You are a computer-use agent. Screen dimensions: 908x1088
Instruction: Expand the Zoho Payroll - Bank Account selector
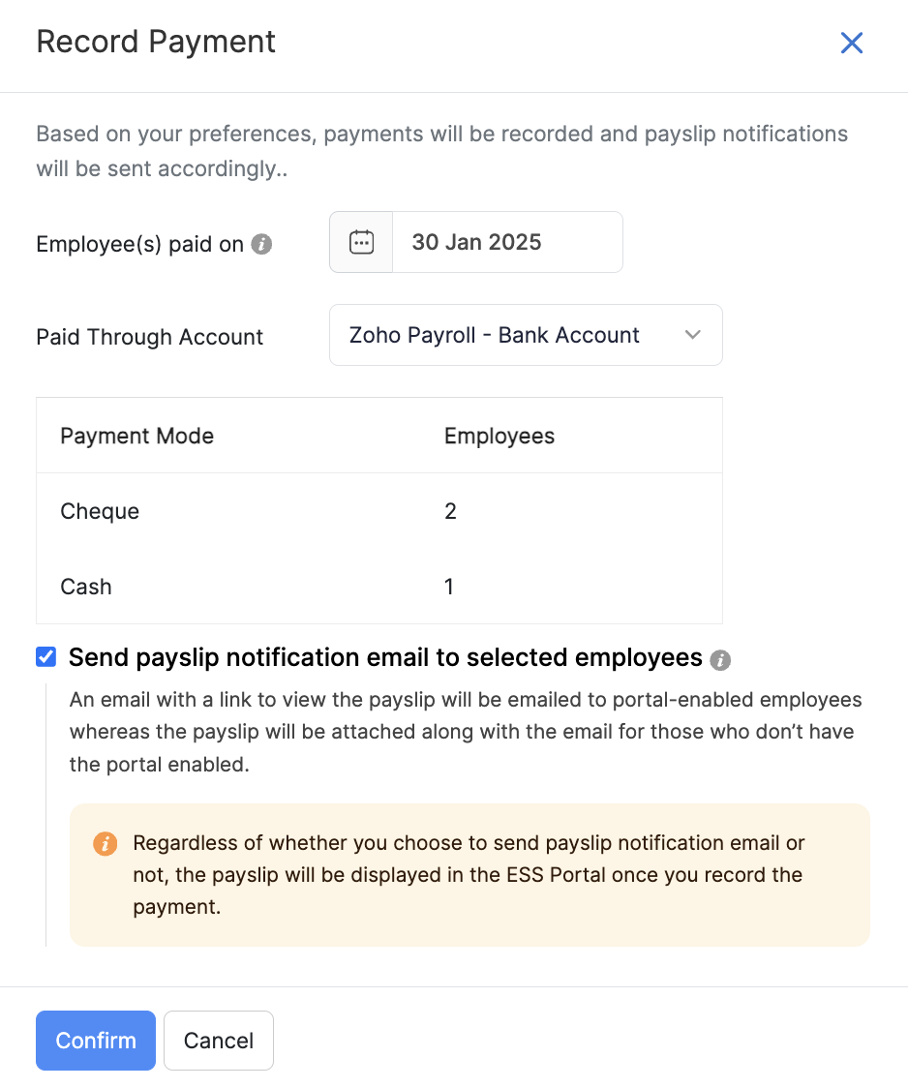(x=526, y=334)
